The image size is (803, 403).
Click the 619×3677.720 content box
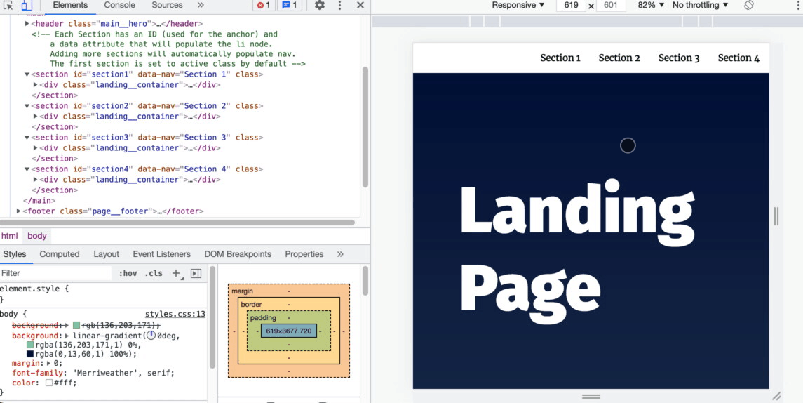(x=289, y=331)
